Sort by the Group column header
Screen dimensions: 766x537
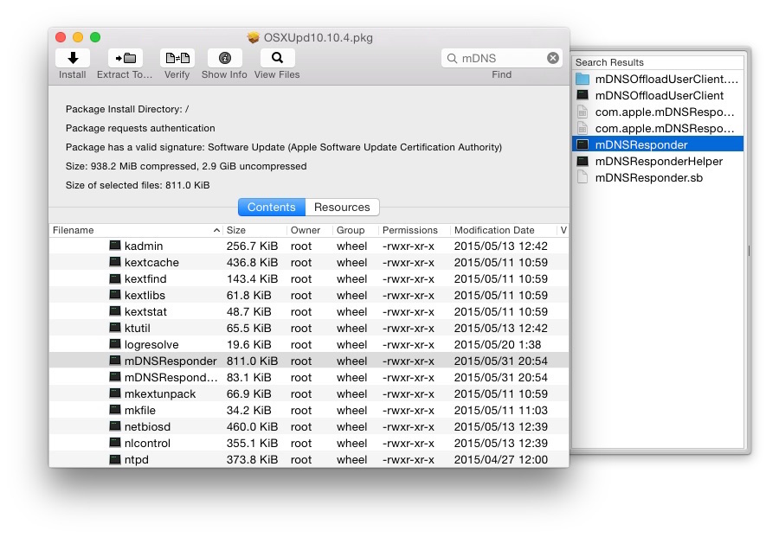(x=355, y=230)
